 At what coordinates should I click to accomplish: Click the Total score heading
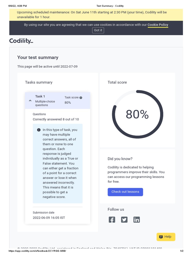(x=117, y=82)
